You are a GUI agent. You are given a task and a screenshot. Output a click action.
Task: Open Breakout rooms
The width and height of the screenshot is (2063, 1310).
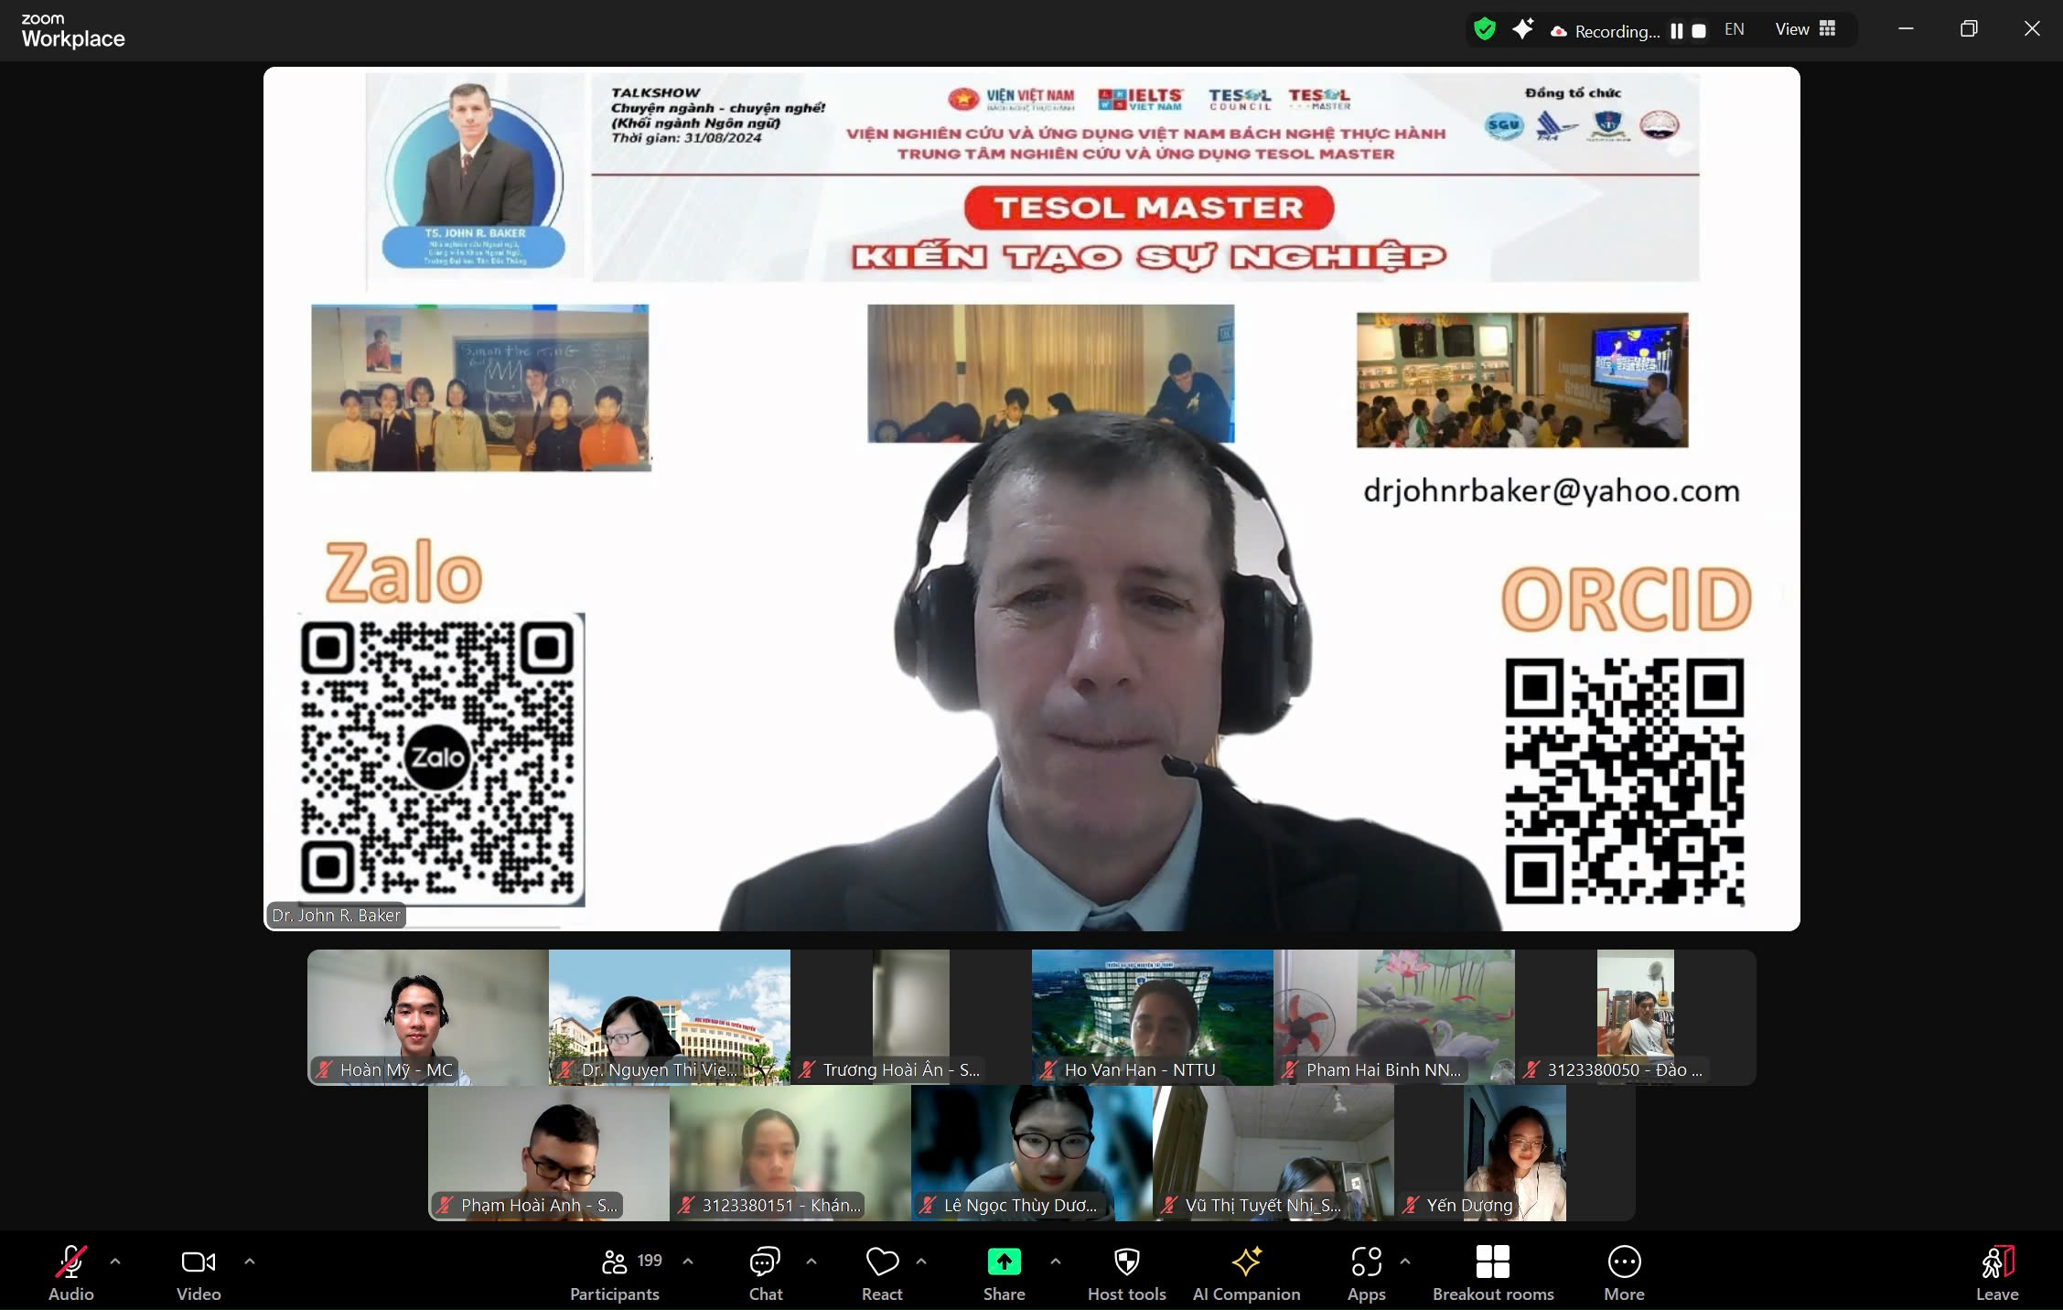click(1493, 1272)
